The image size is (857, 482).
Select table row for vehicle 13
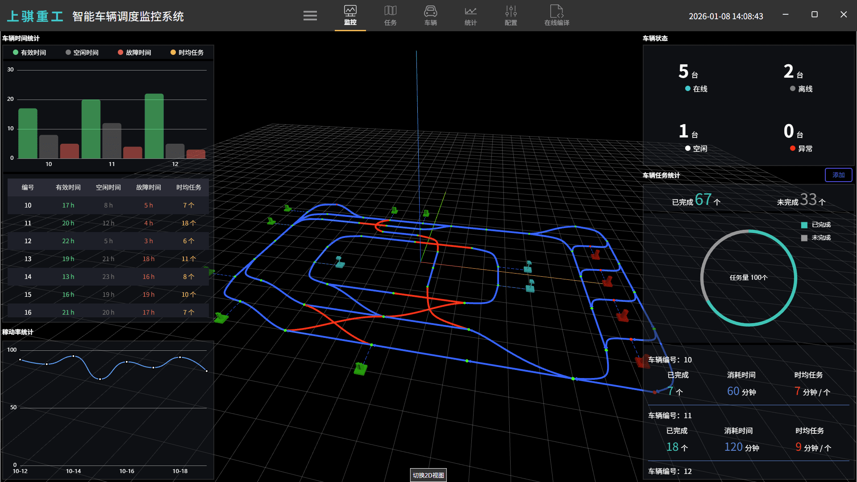pos(108,259)
